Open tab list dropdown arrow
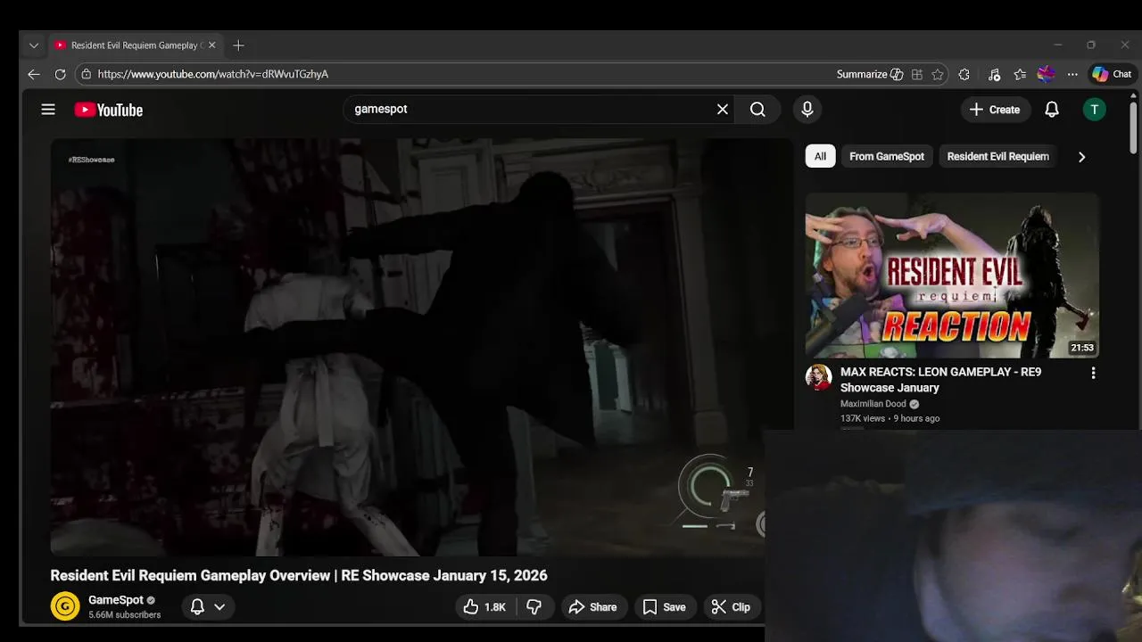The width and height of the screenshot is (1142, 642). click(34, 45)
